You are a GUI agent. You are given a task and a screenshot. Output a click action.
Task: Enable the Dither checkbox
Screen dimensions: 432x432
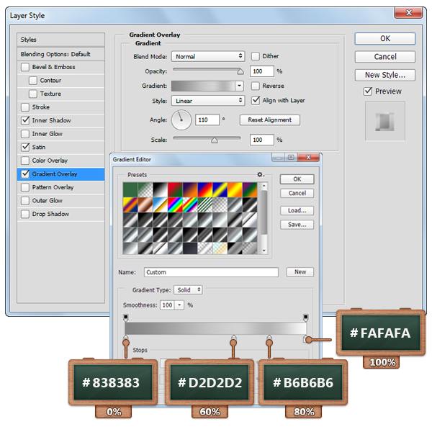[x=256, y=56]
